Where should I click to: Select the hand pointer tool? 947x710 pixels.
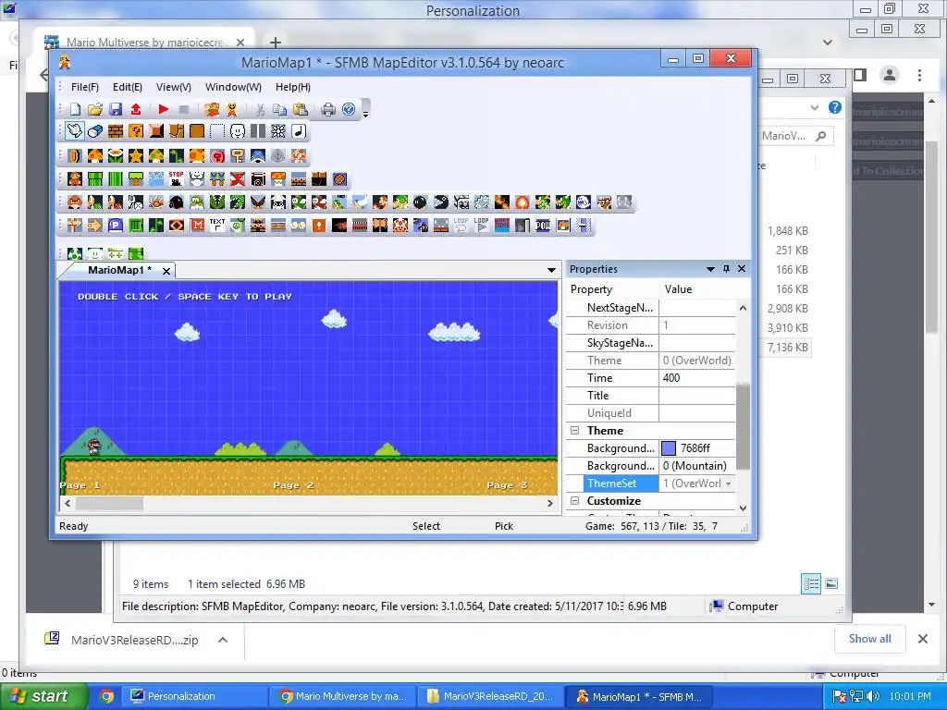[x=75, y=131]
